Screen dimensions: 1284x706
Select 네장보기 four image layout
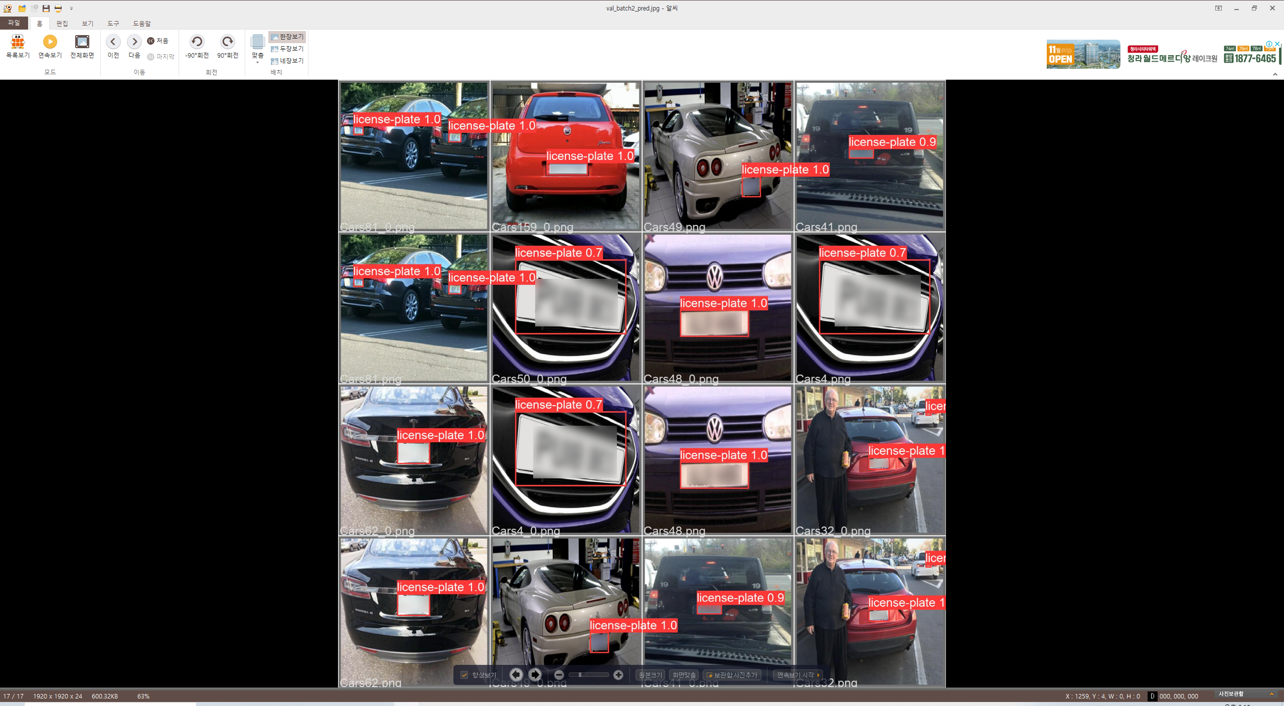click(x=287, y=61)
